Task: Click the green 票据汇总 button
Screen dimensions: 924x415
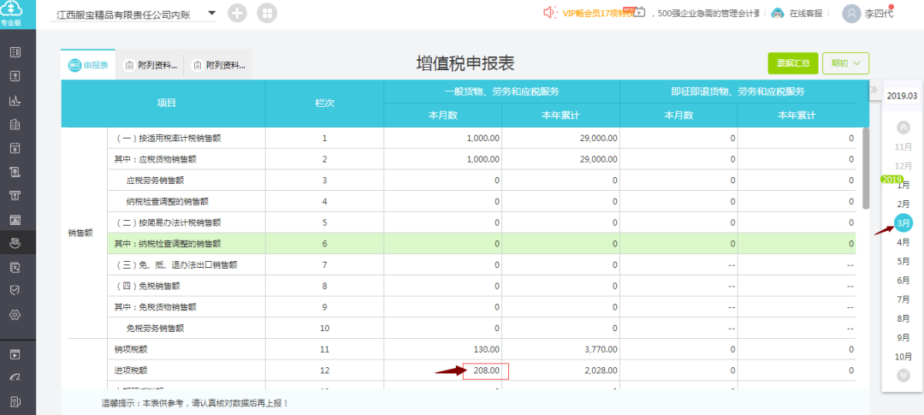Action: pos(792,63)
